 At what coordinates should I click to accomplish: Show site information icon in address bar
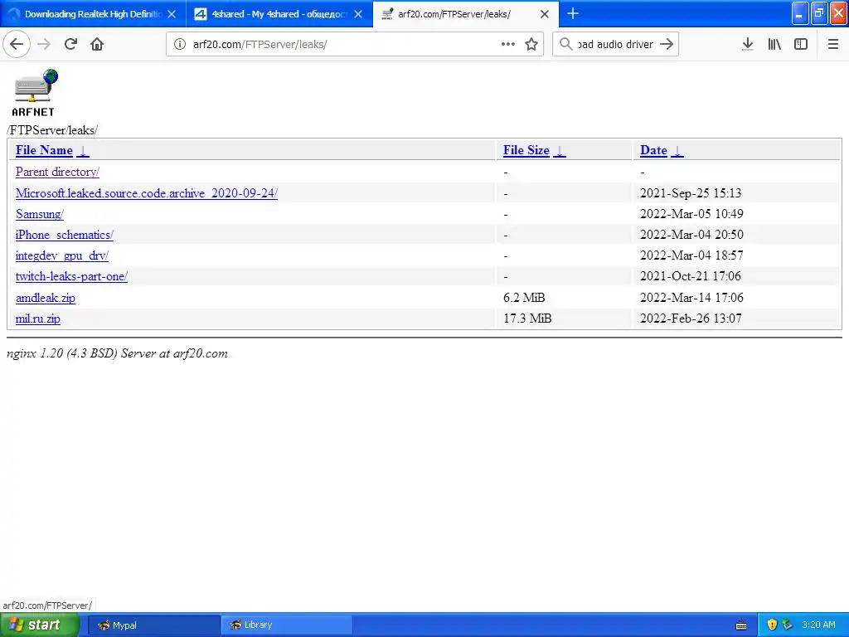180,44
